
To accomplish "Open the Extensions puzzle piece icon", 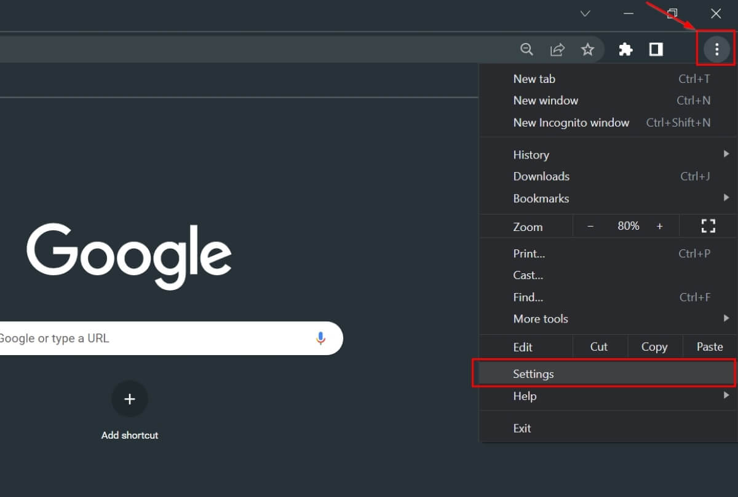I will (625, 49).
